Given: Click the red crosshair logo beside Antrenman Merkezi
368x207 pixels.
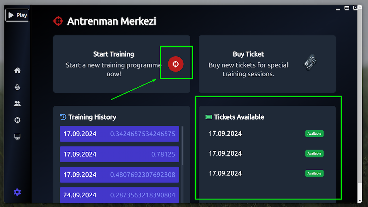Looking at the screenshot, I should 58,21.
